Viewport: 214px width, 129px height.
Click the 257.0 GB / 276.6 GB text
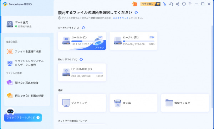click(134, 44)
